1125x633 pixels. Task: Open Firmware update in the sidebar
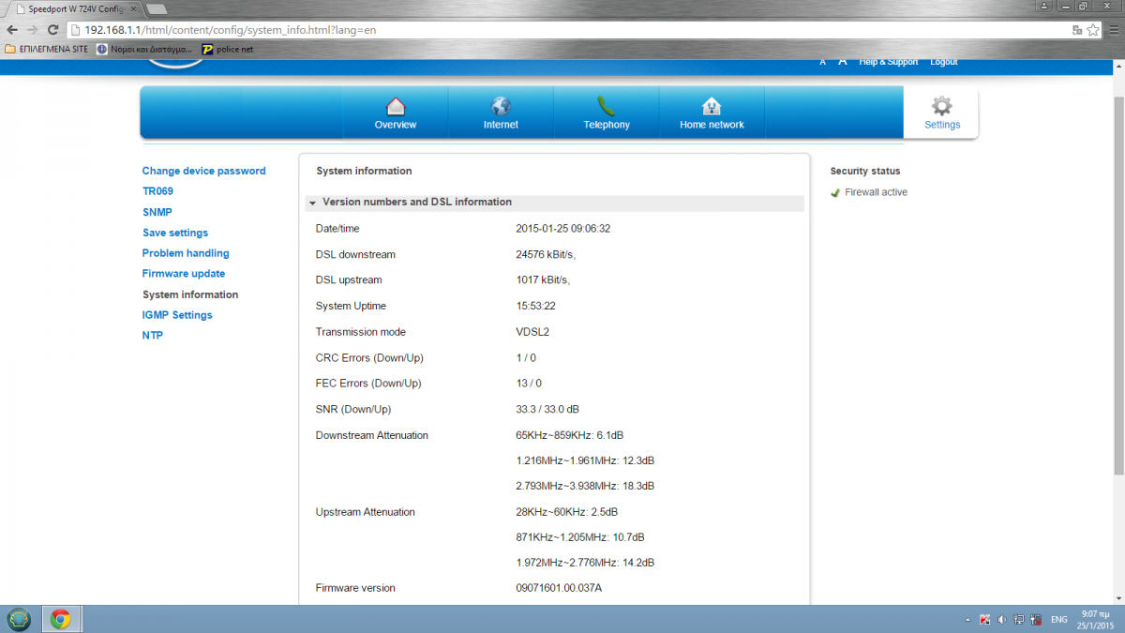coord(184,274)
